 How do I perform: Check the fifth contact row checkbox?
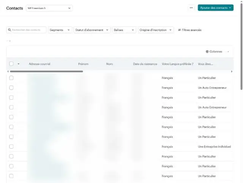coord(11,117)
